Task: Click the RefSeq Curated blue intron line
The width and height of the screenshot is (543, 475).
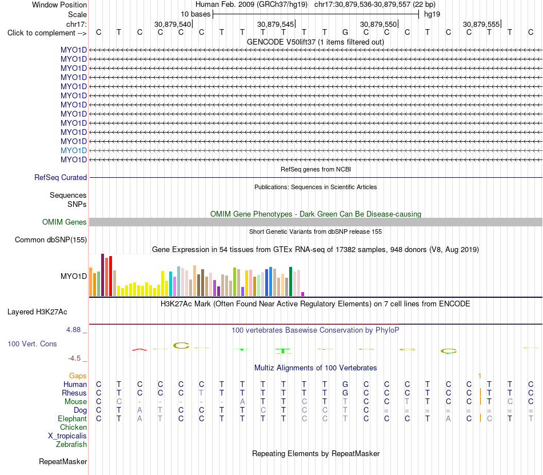Action: click(x=316, y=178)
